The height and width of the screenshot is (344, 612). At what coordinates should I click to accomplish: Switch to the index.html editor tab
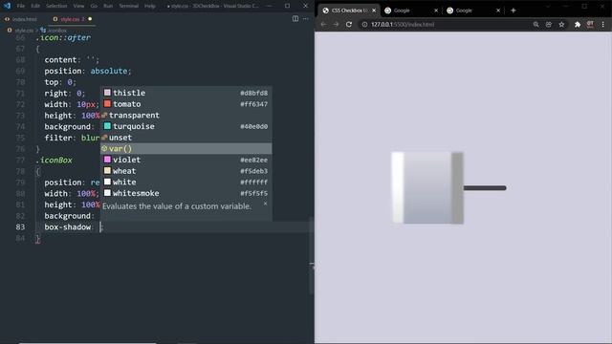point(21,19)
